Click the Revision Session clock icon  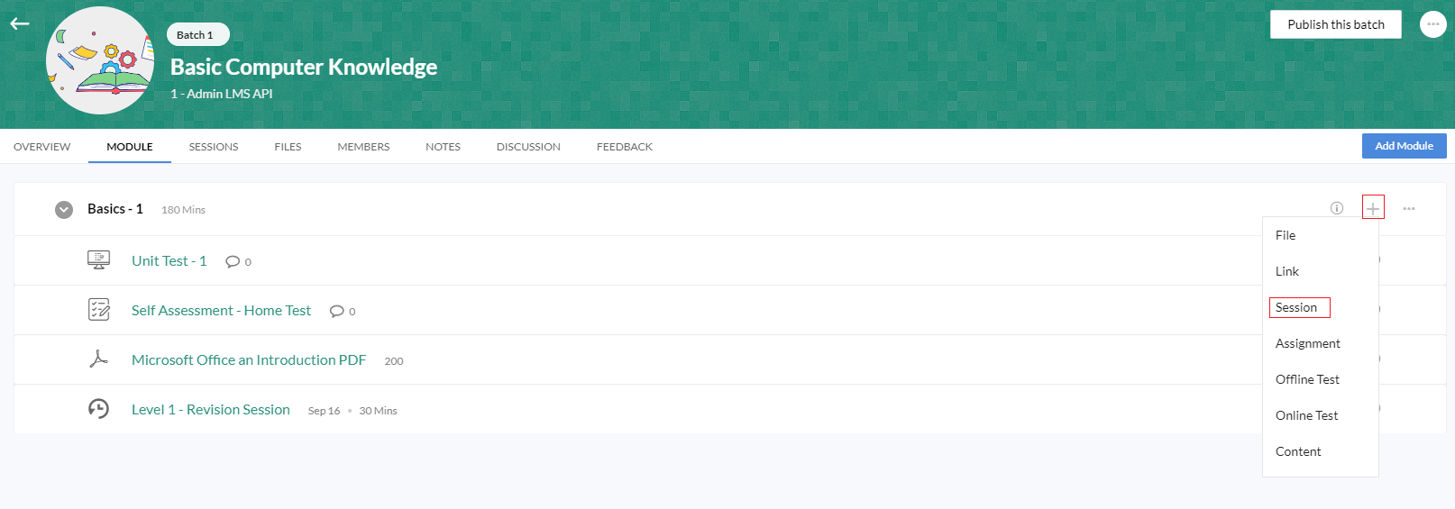(98, 409)
